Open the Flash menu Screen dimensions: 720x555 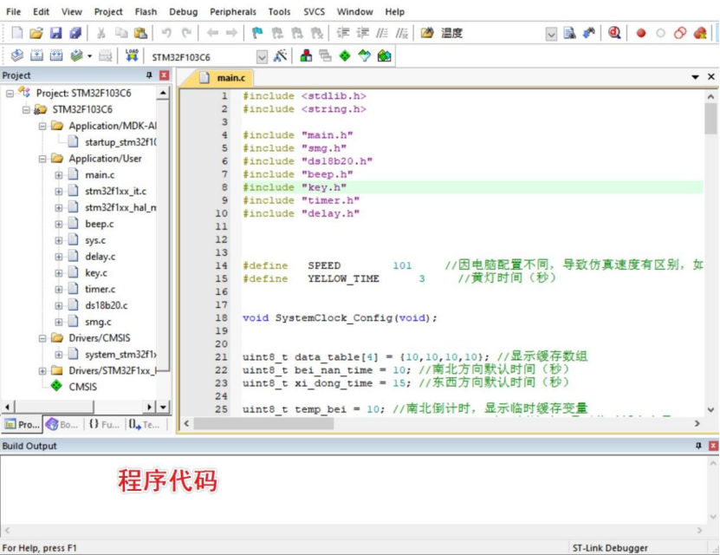(146, 11)
